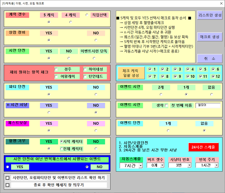The image size is (225, 193).
Task: Choose the 직접선택 radio option
Action: [87, 15]
